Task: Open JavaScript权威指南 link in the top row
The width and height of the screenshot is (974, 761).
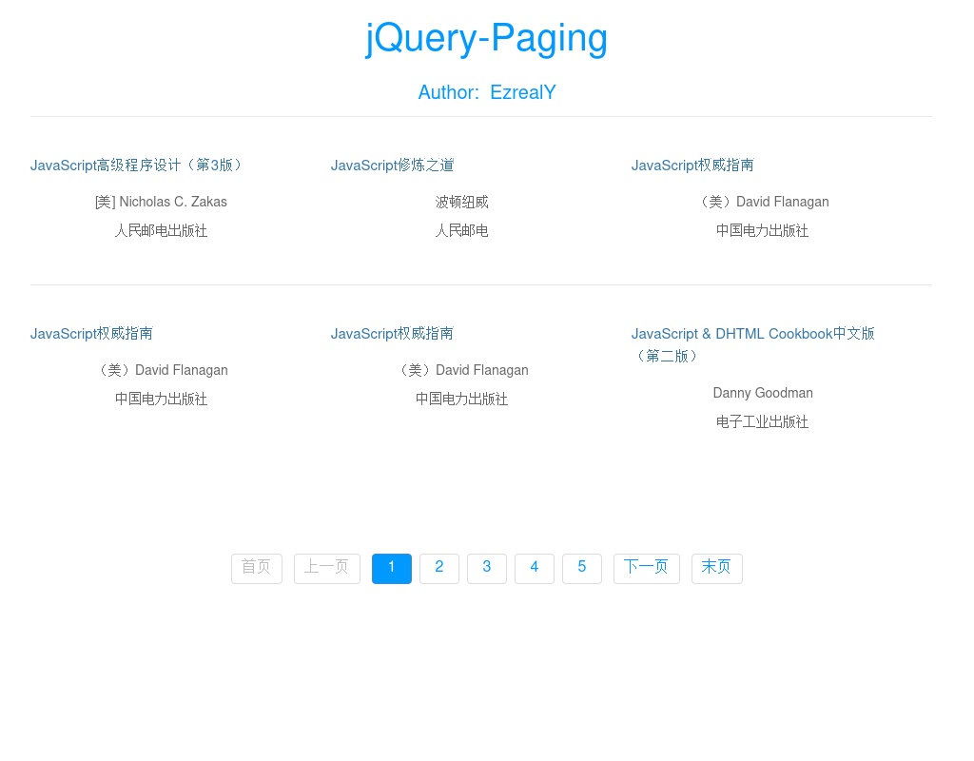Action: pyautogui.click(x=692, y=166)
